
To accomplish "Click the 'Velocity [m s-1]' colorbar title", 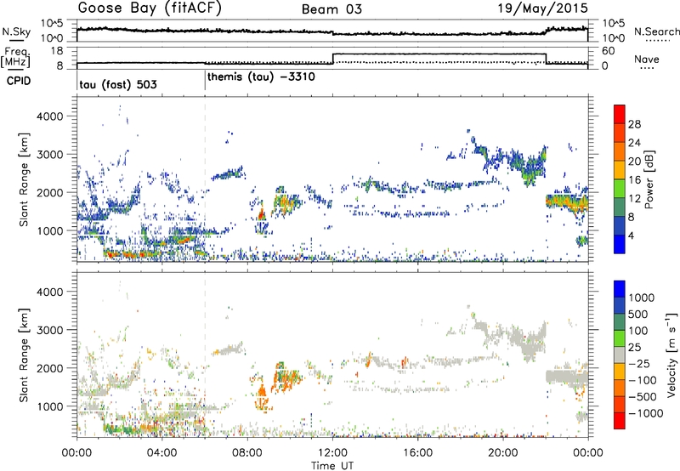I will 671,355.
